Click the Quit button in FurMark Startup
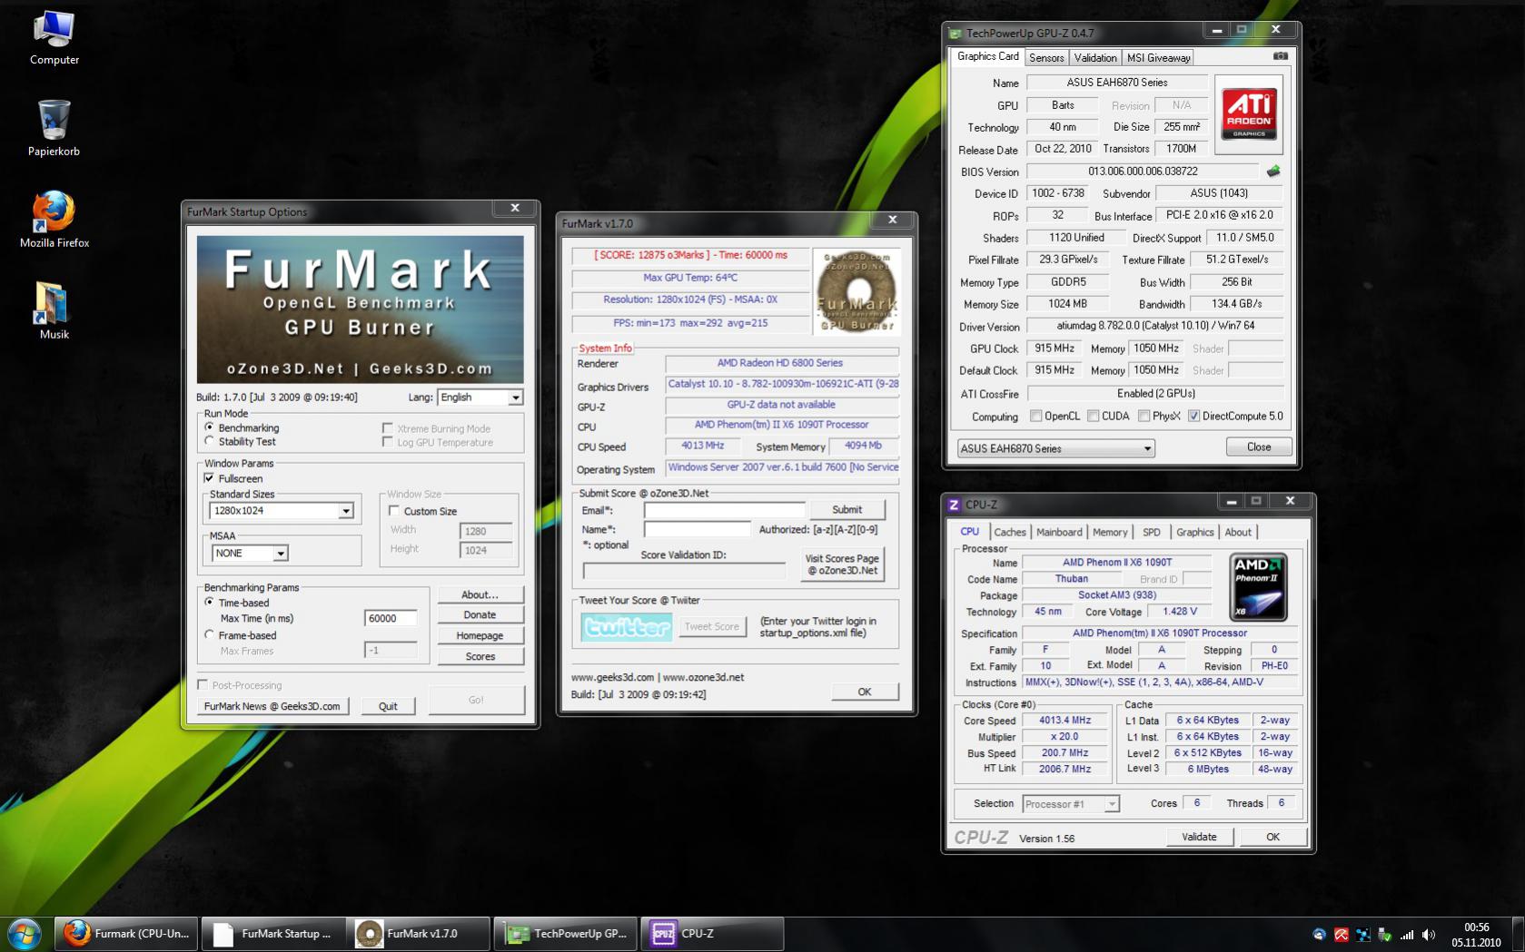The image size is (1525, 952). [388, 706]
